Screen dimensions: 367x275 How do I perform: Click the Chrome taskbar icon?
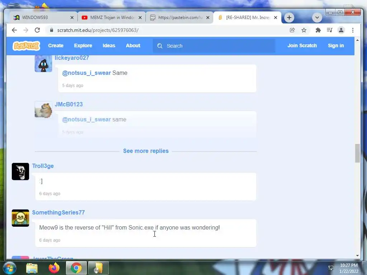[x=76, y=268]
